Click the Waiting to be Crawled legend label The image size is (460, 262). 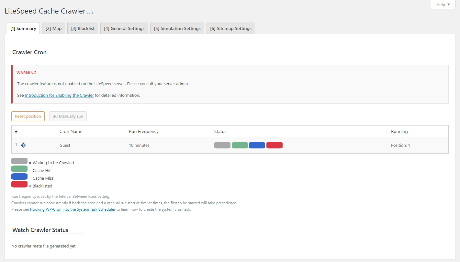pos(53,163)
